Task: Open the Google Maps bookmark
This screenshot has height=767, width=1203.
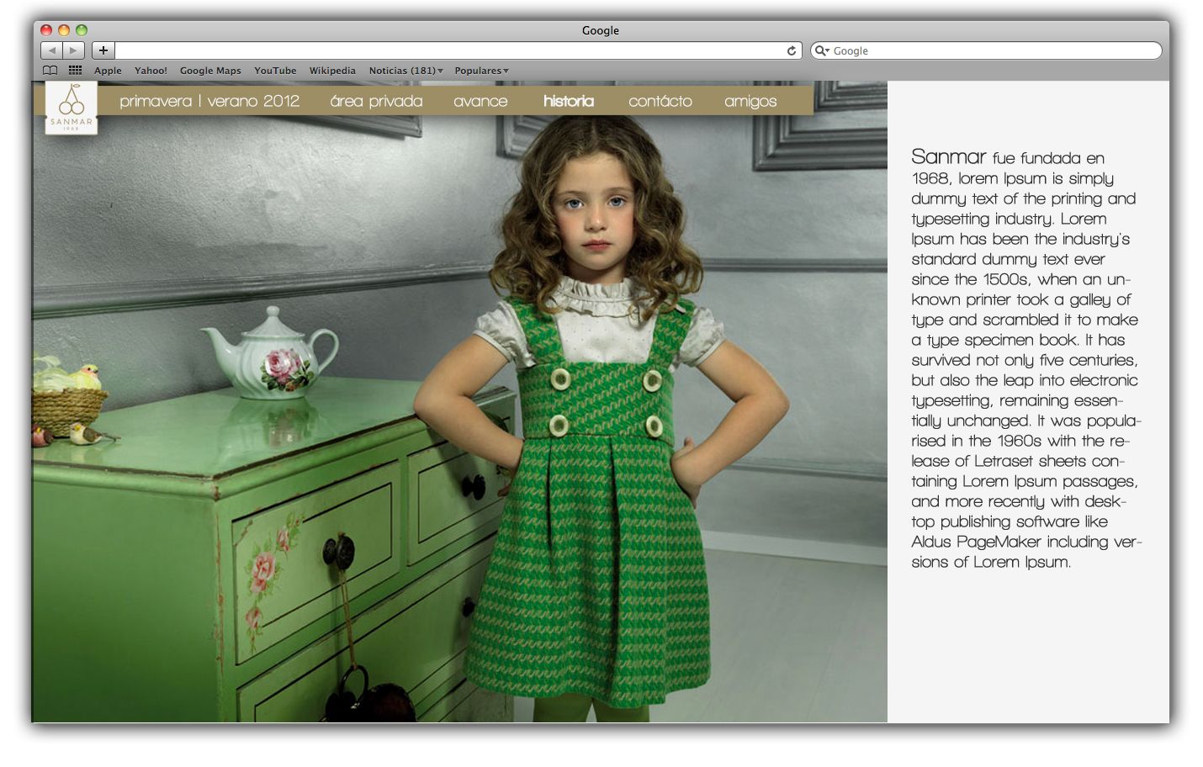Action: coord(210,71)
